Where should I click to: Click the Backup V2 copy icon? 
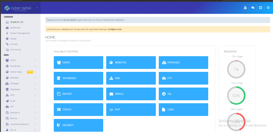click(7, 113)
